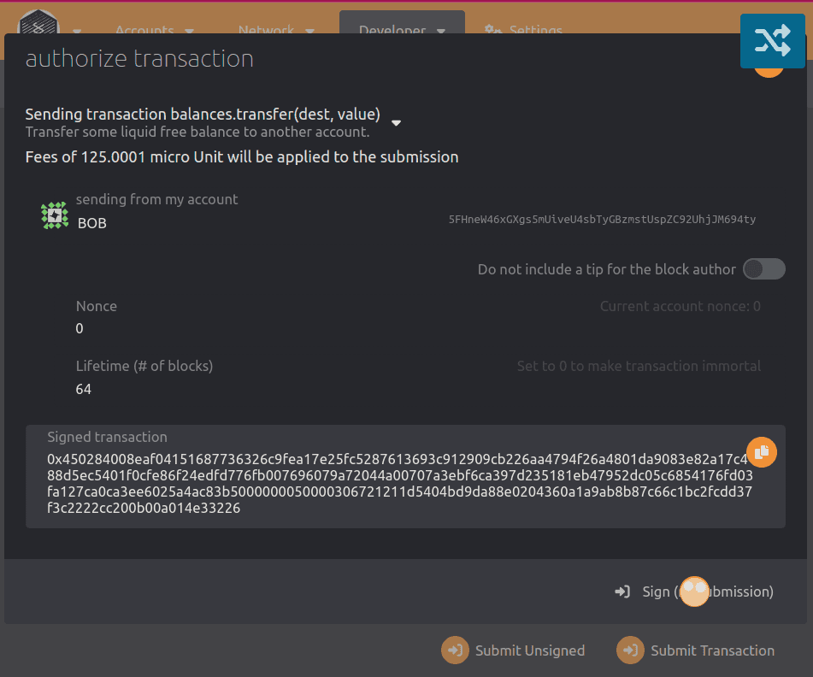Click the Submit Transaction arrow icon
Viewport: 813px width, 677px height.
coord(630,650)
